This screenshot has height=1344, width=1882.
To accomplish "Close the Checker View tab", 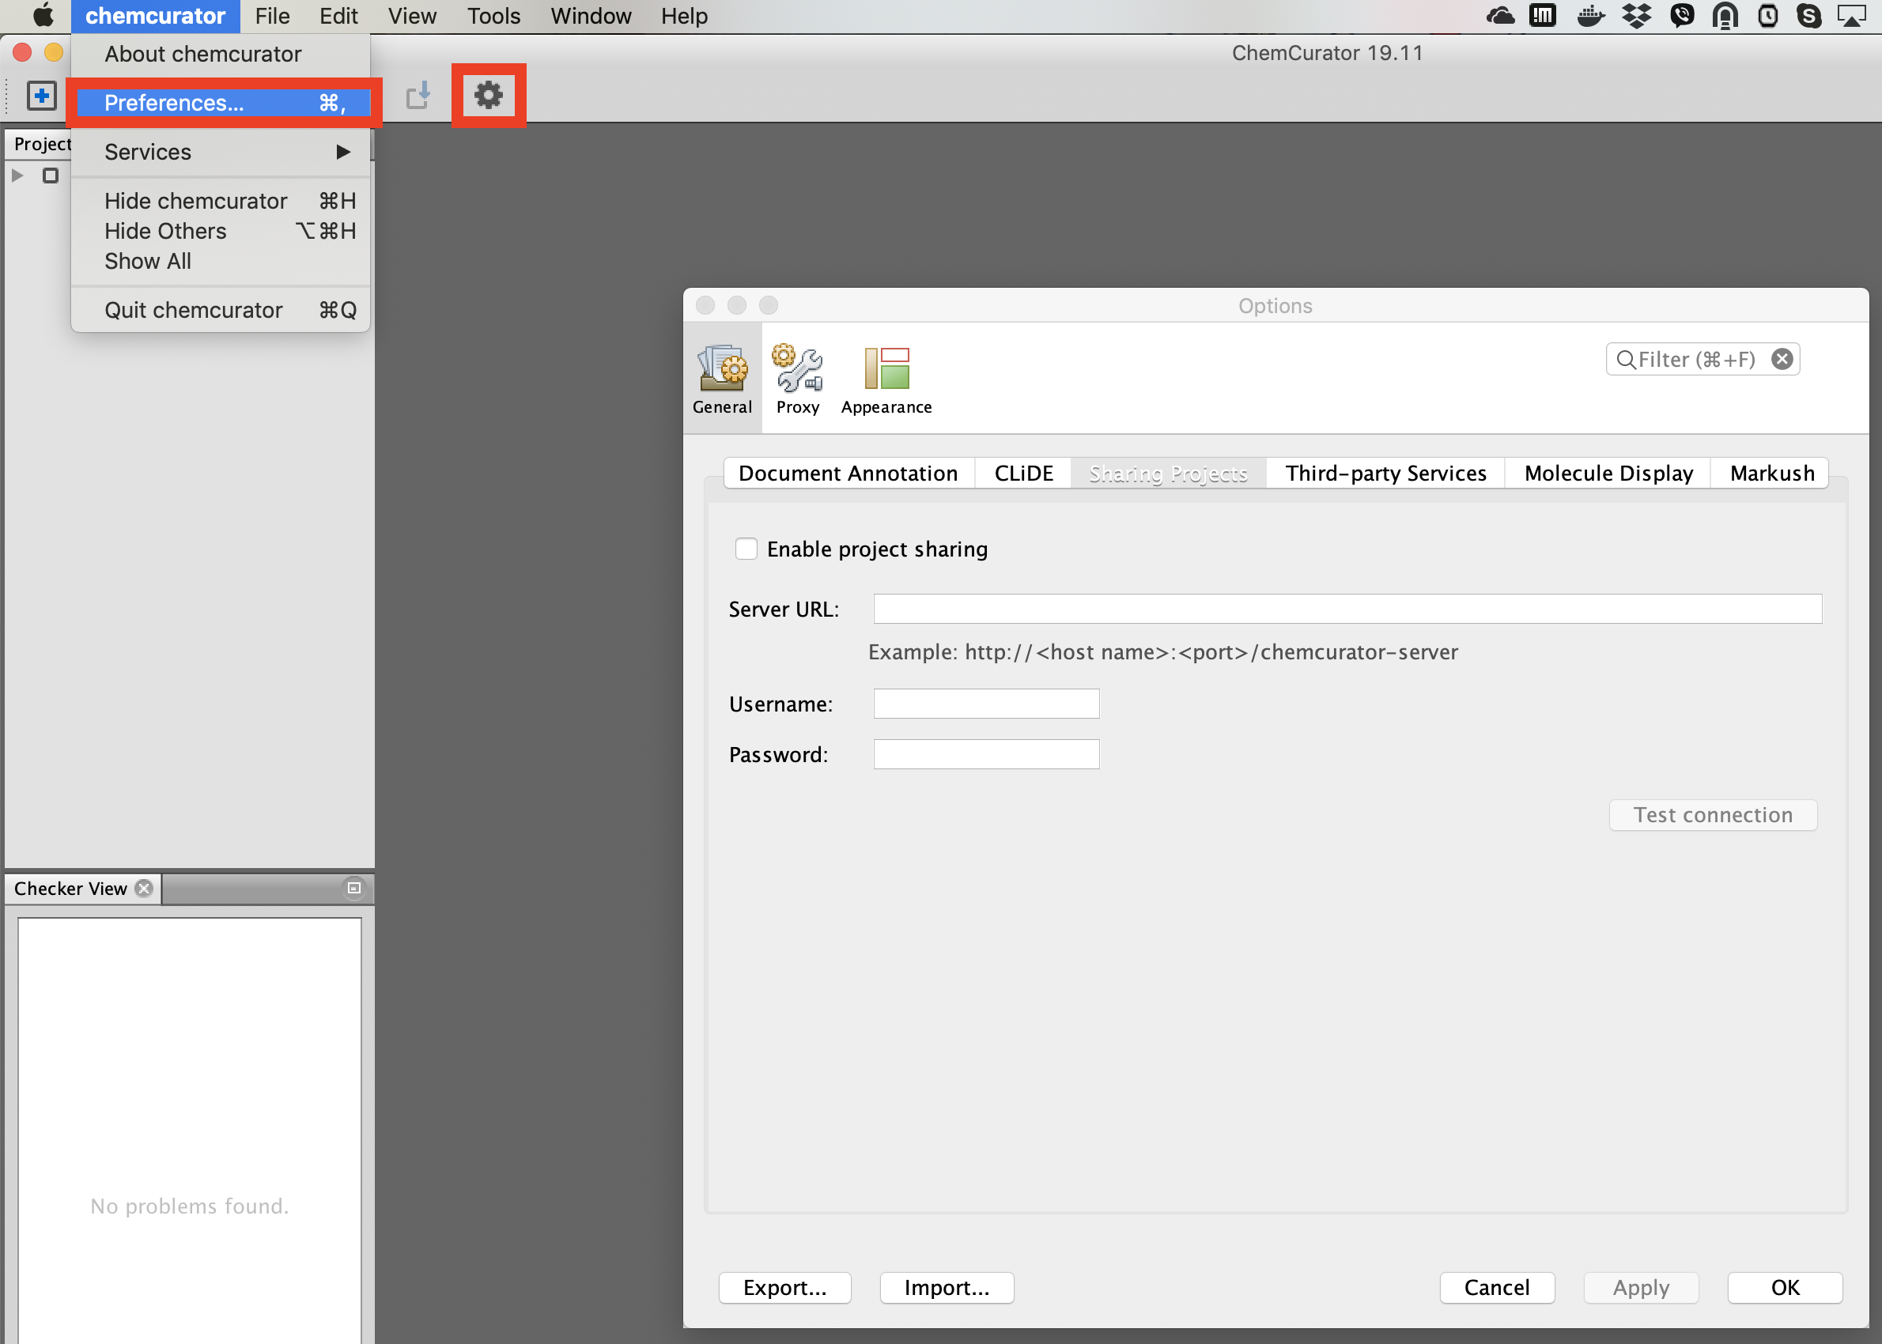I will pos(145,888).
